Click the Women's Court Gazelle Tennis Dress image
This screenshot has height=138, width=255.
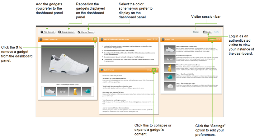pyautogui.click(x=170, y=68)
